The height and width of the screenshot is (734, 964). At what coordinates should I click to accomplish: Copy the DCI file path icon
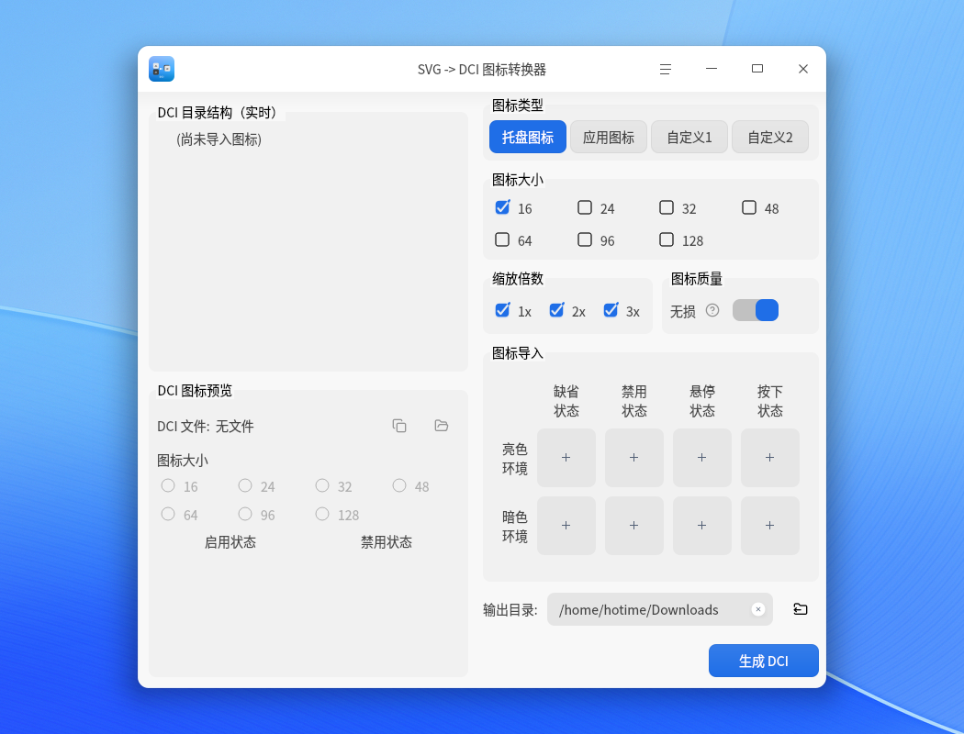399,426
